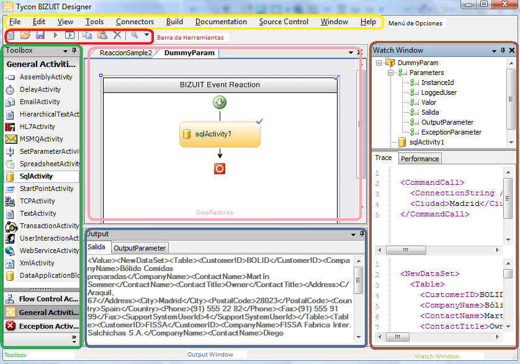Switch to the Performance tab

pos(420,159)
